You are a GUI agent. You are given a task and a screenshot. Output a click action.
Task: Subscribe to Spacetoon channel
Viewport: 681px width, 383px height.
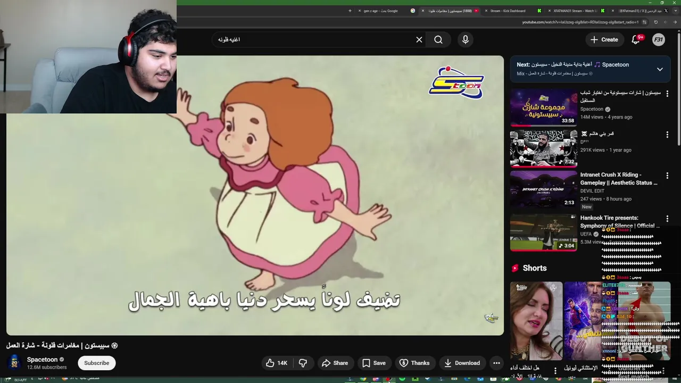97,363
